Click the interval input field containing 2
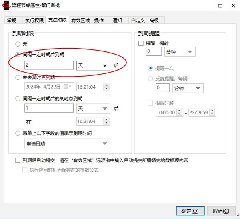This screenshot has width=240, height=219. (x=49, y=65)
